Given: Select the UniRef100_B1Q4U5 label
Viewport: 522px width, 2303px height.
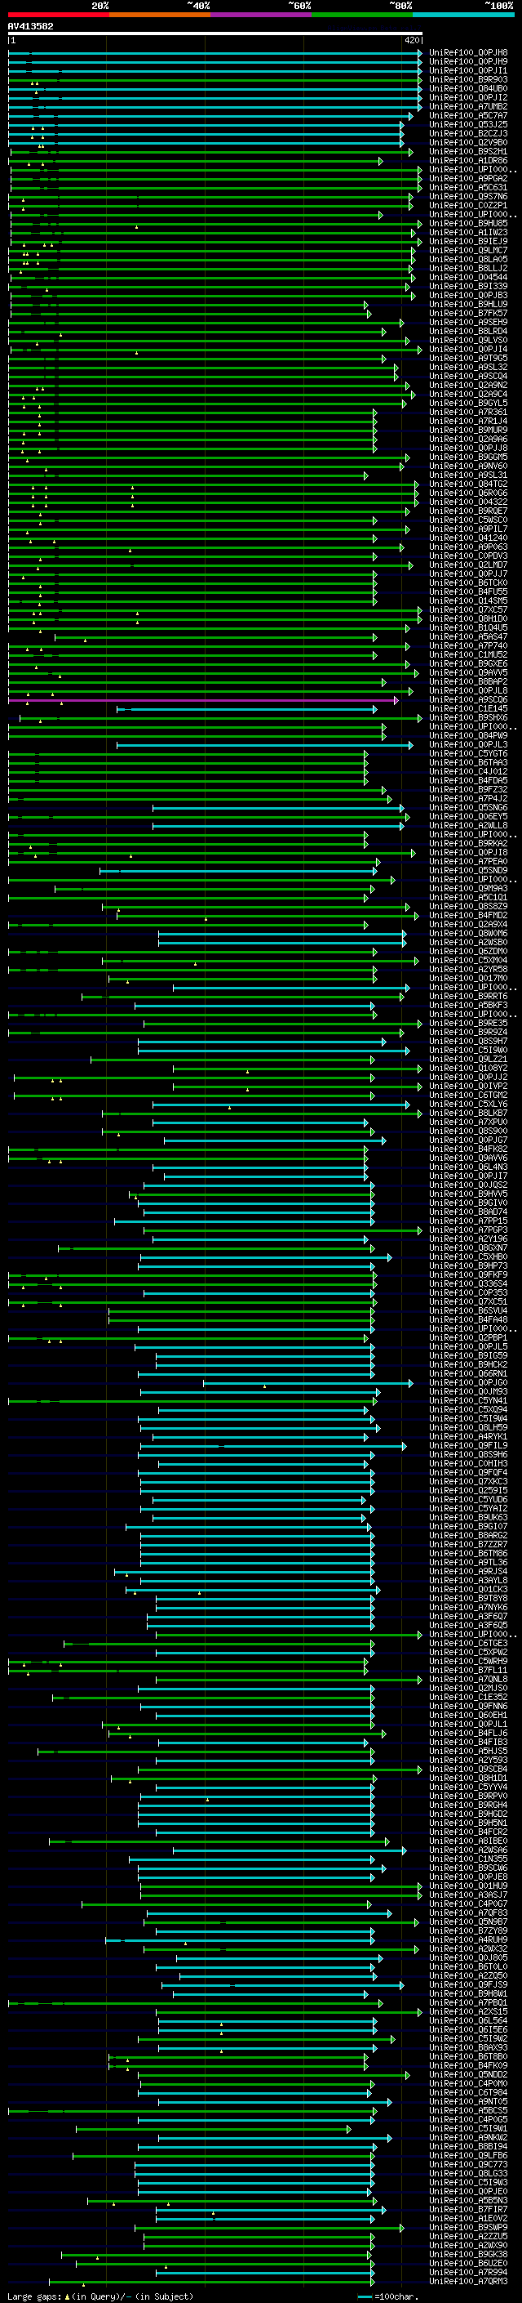Looking at the screenshot, I should click(x=468, y=627).
